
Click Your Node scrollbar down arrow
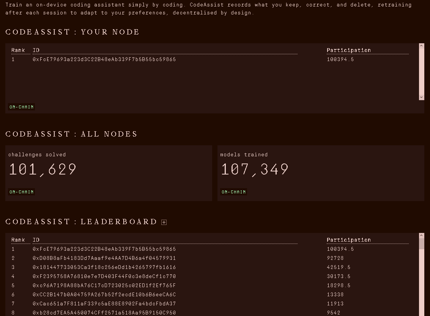coord(422,97)
